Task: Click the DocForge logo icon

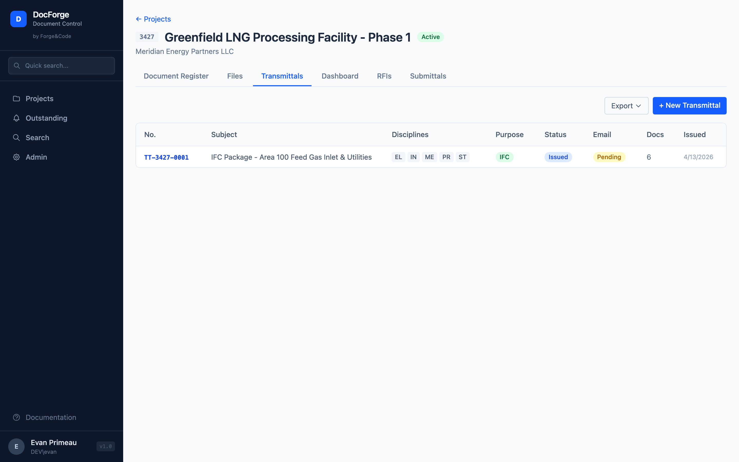Action: pyautogui.click(x=18, y=19)
